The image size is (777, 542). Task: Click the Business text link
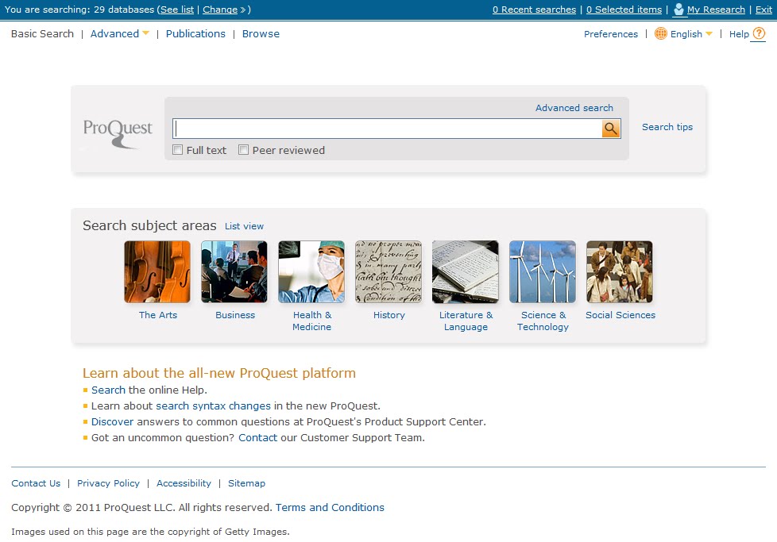235,315
